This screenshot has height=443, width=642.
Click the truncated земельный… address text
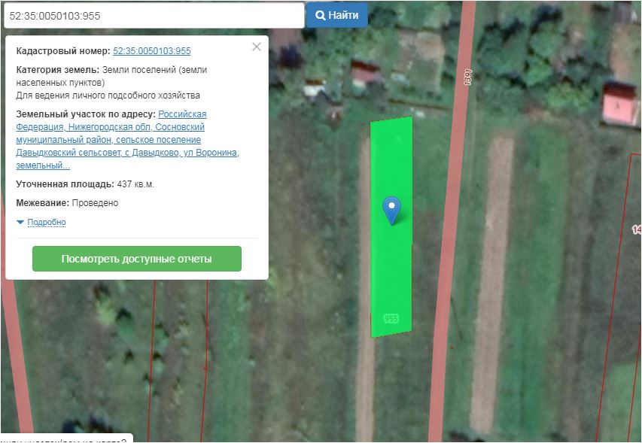click(43, 165)
